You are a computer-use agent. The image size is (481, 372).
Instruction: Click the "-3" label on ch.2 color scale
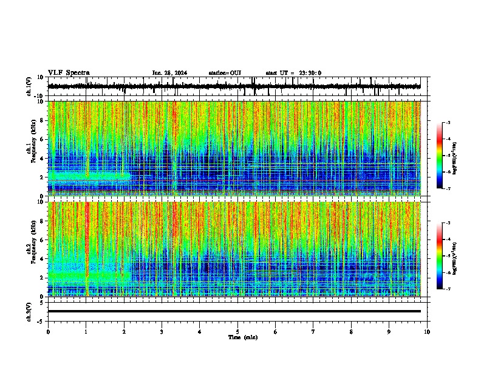tap(448, 223)
